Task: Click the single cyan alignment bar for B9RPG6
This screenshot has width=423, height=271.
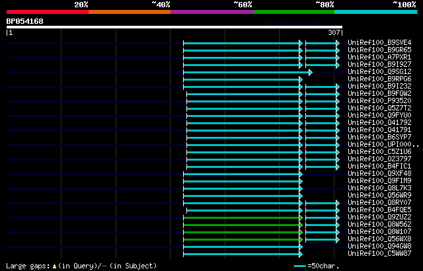Action: point(243,79)
